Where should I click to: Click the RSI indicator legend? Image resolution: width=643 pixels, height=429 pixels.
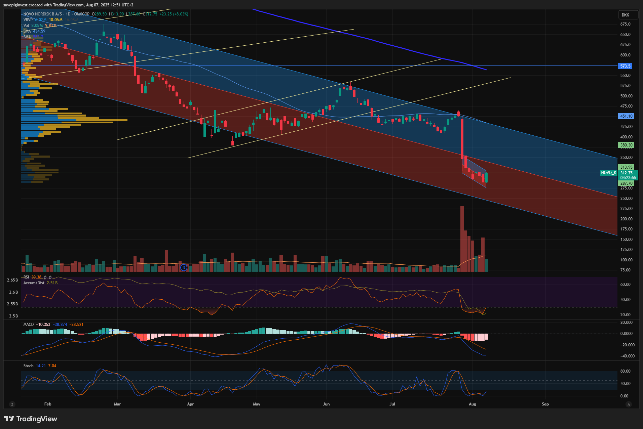[x=26, y=277]
